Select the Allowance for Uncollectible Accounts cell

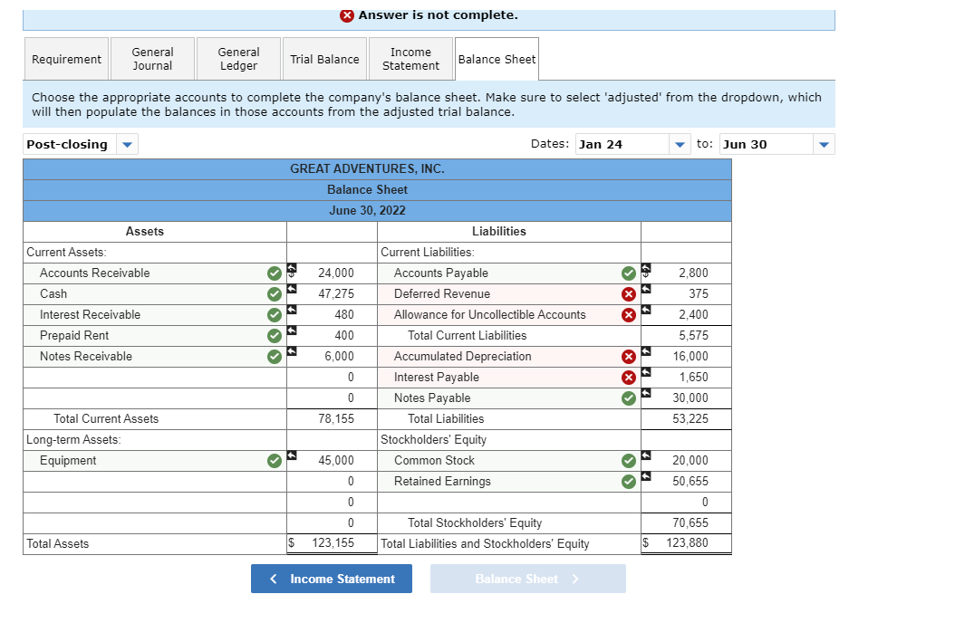(509, 314)
